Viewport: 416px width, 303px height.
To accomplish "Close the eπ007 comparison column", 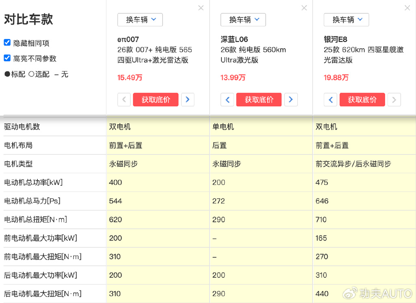I will pyautogui.click(x=201, y=8).
